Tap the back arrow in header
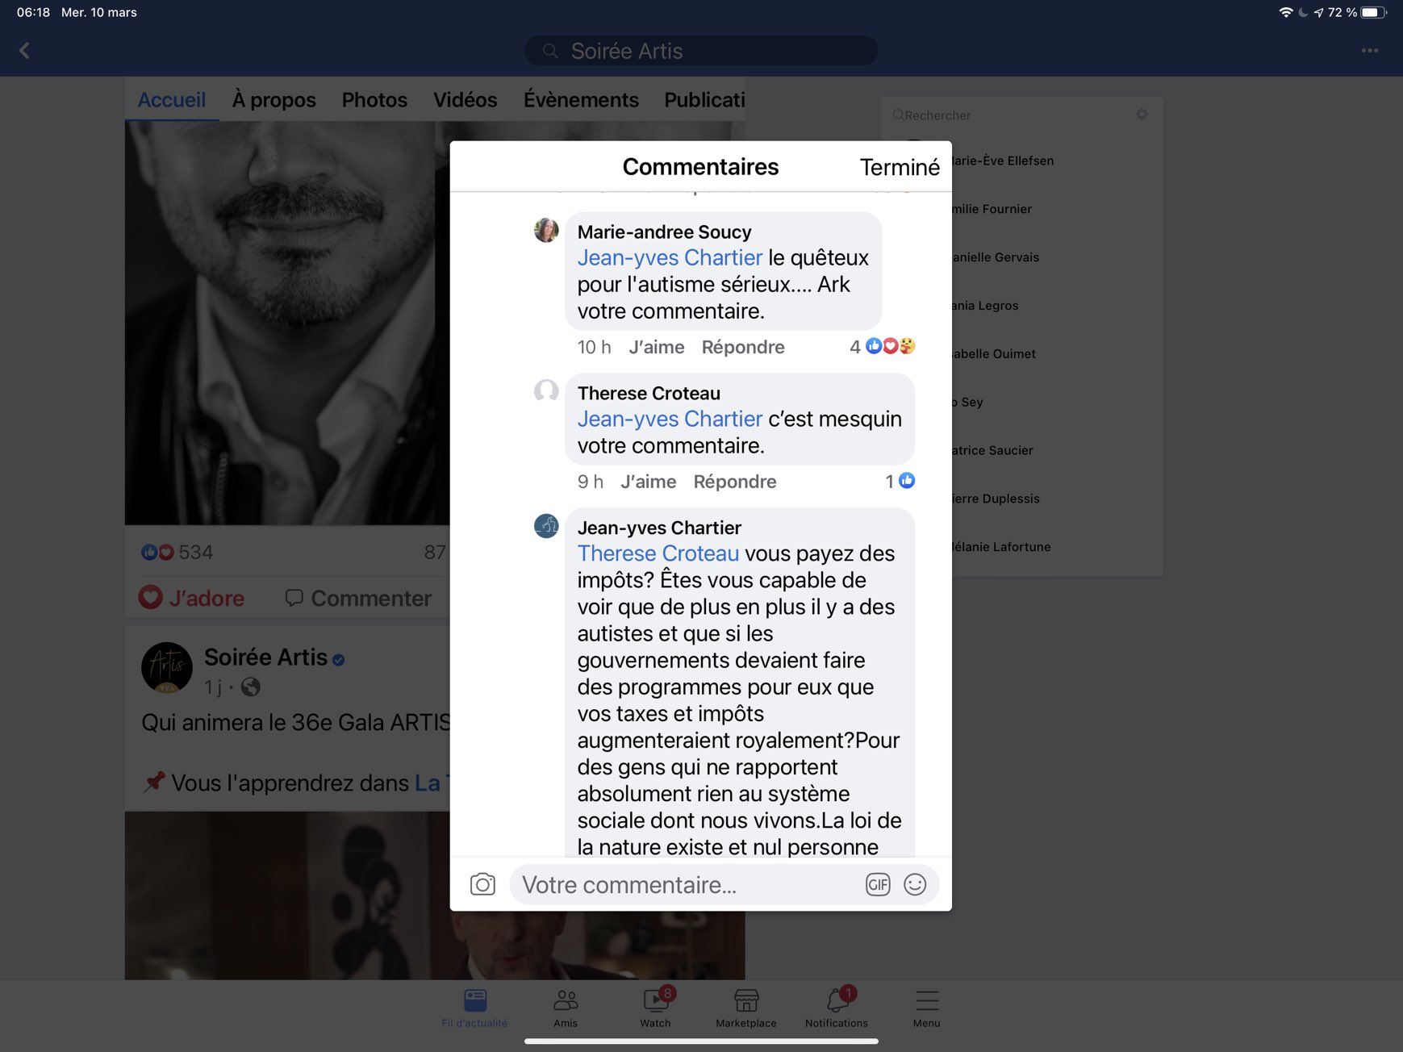The width and height of the screenshot is (1403, 1052). [24, 51]
